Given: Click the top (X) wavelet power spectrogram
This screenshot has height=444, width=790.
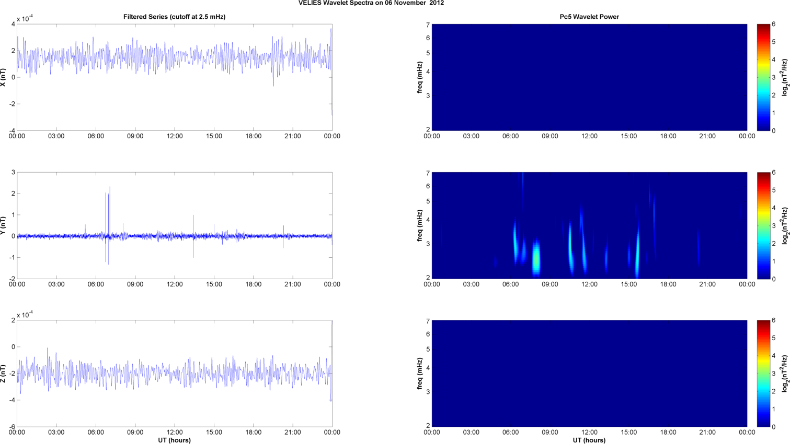Looking at the screenshot, I should [x=589, y=77].
